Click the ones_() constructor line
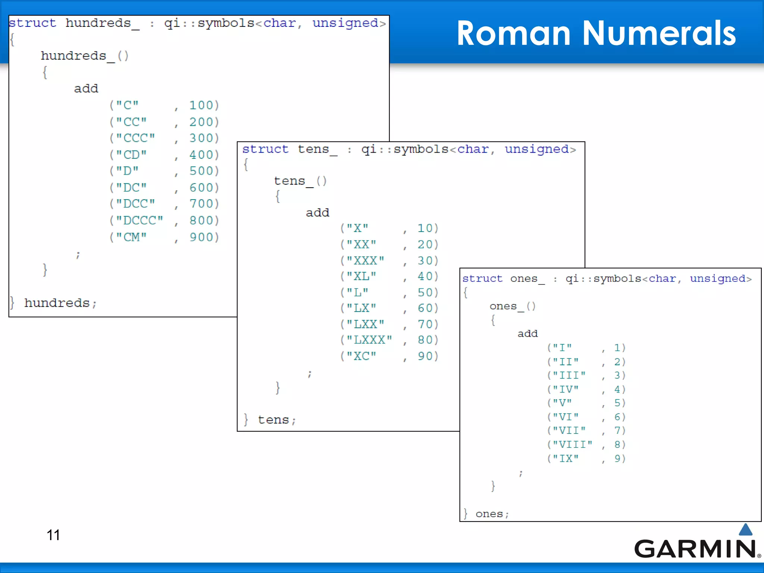764x573 pixels. (x=513, y=306)
